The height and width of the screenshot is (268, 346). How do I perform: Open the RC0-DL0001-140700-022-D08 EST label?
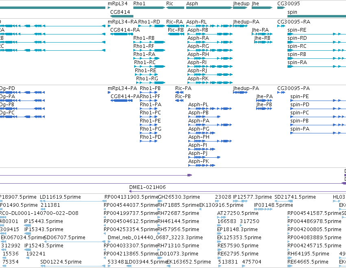(x=39, y=213)
